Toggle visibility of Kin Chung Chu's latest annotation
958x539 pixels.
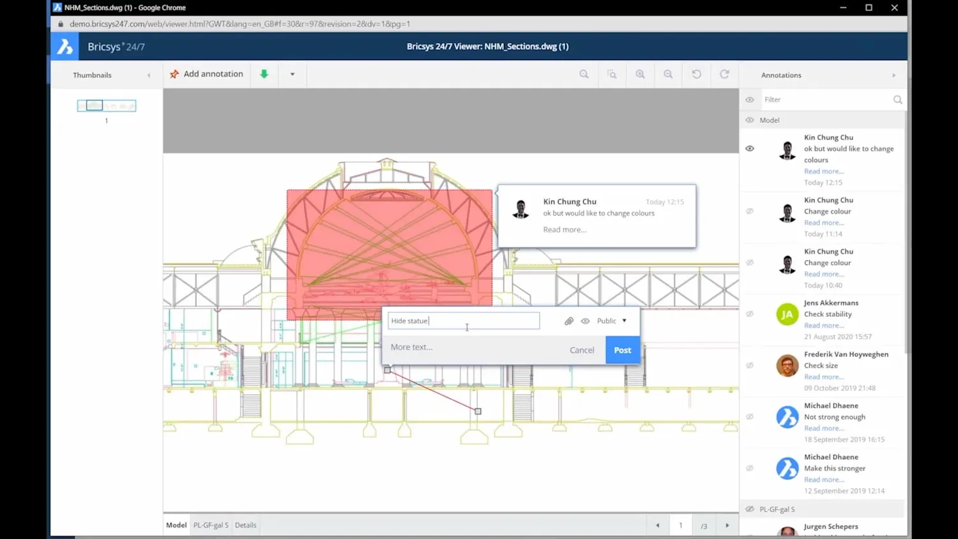coord(750,148)
